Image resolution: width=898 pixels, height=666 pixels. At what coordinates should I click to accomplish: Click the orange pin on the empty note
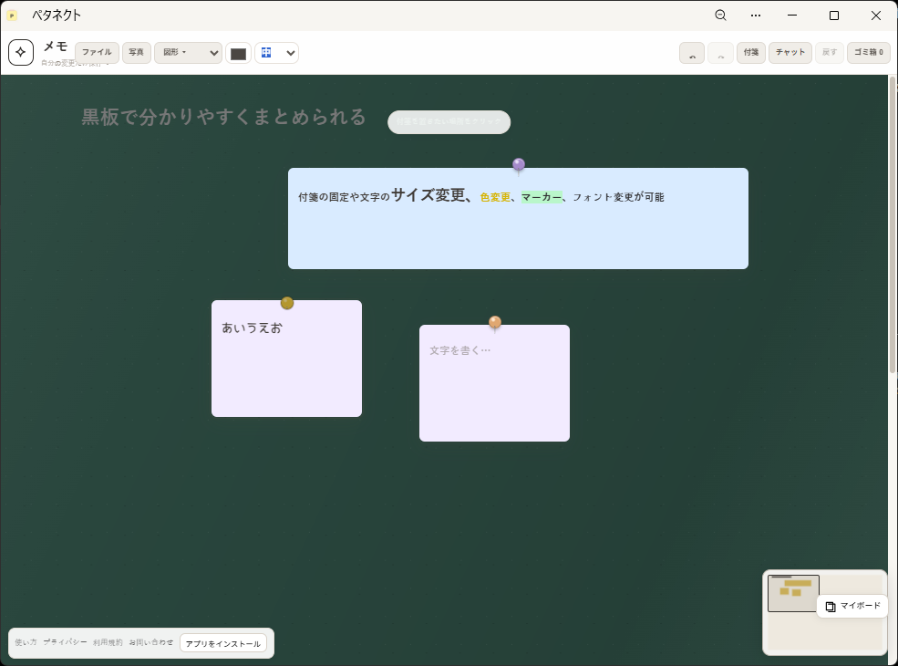coord(495,322)
